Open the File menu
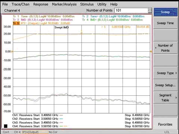 tap(5, 4)
